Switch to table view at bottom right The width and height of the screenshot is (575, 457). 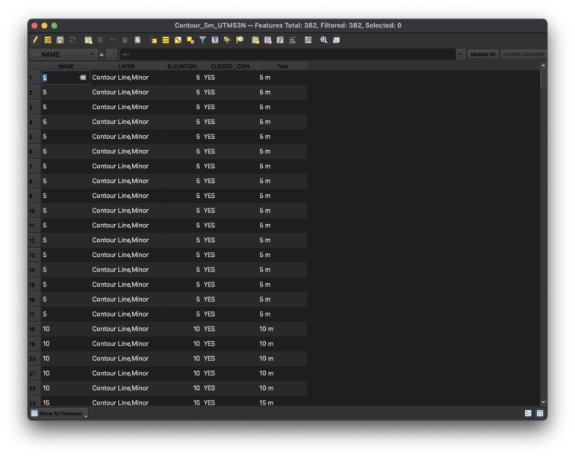click(x=539, y=412)
